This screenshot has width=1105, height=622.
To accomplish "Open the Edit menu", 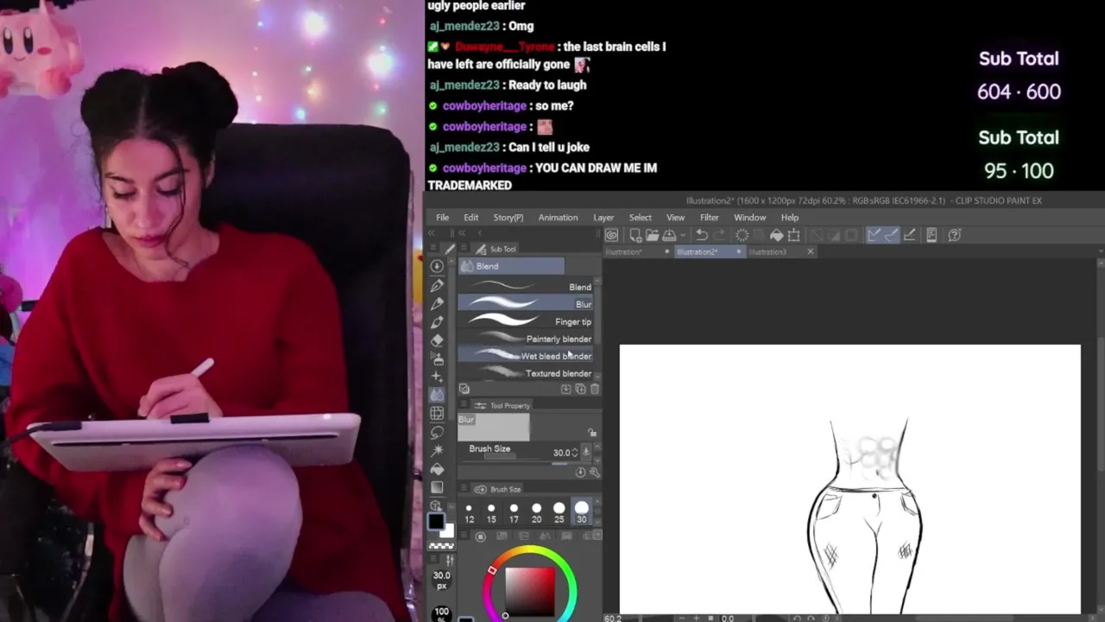I will click(470, 218).
